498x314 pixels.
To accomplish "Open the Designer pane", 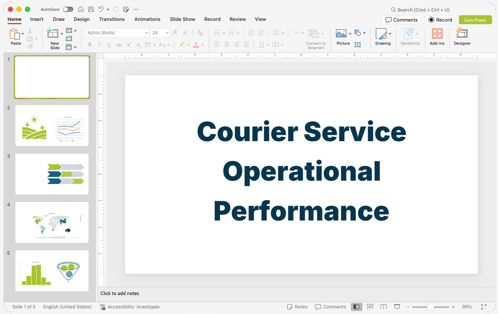I will (462, 37).
